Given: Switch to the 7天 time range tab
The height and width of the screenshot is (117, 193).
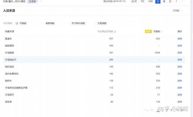Looking at the screenshot, I should coord(142,2).
